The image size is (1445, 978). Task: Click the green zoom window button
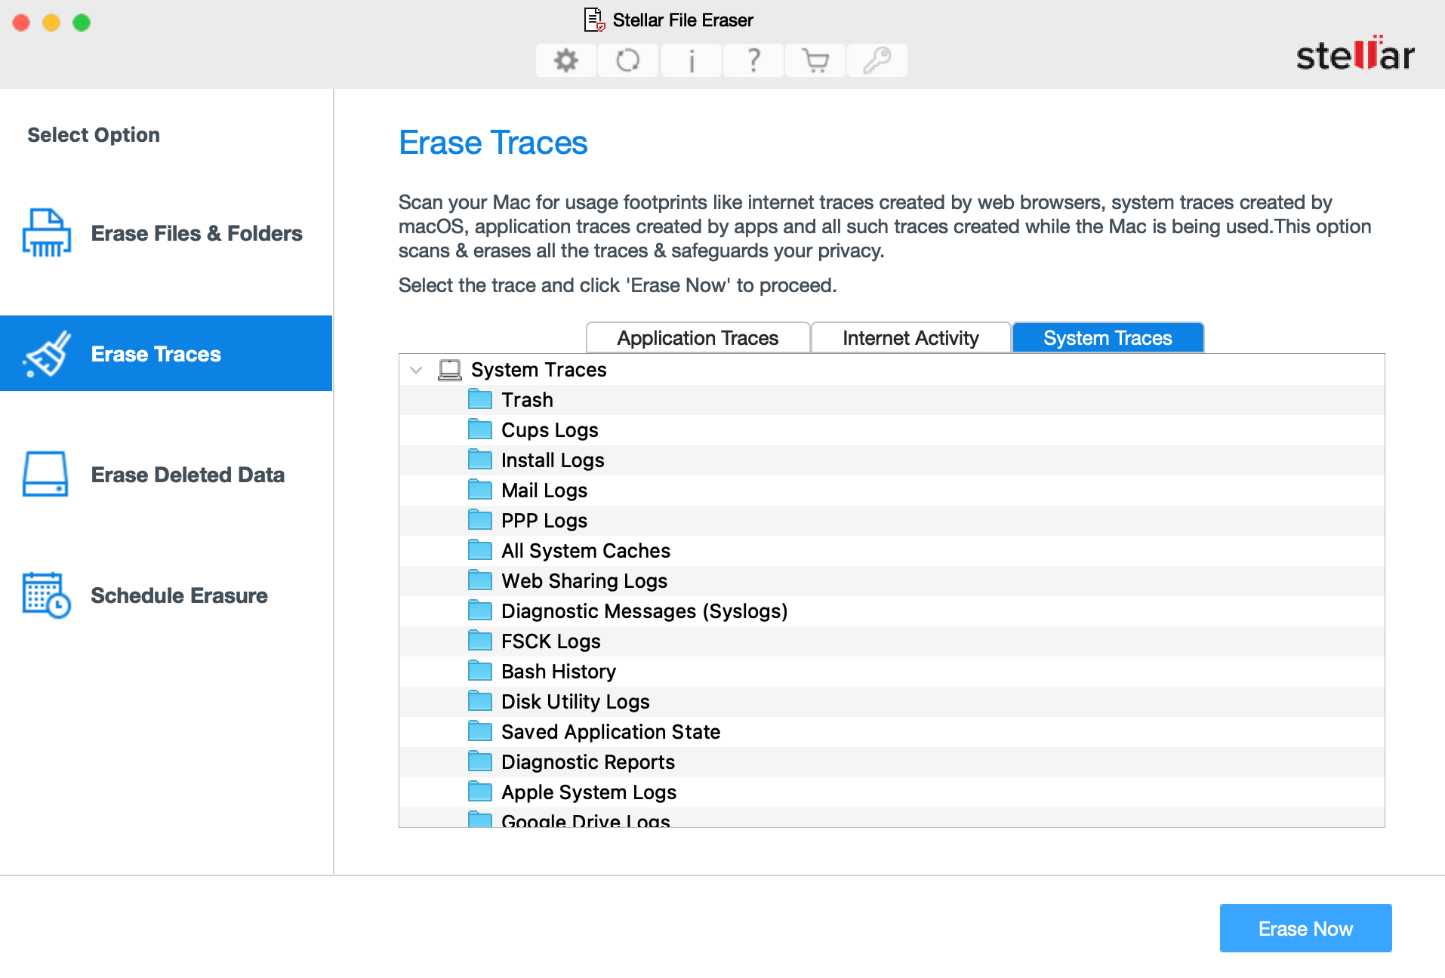(82, 23)
